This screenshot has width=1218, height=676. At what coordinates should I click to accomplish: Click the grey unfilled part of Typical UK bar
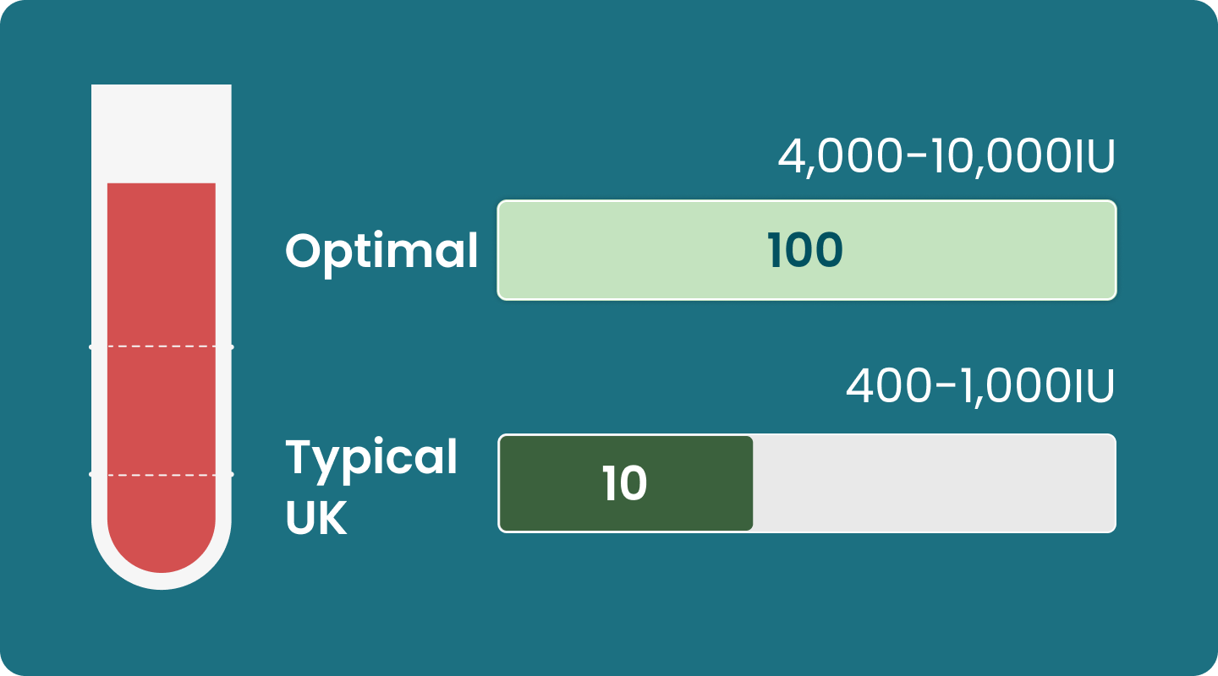934,483
